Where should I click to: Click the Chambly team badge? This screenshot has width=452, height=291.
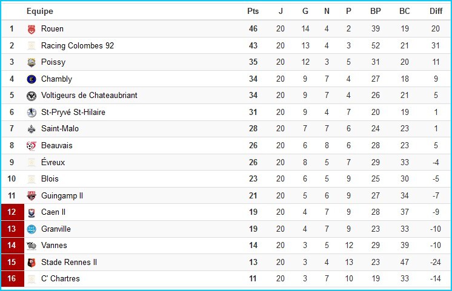32,79
